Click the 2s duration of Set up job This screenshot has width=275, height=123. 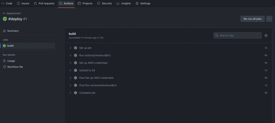(266, 48)
